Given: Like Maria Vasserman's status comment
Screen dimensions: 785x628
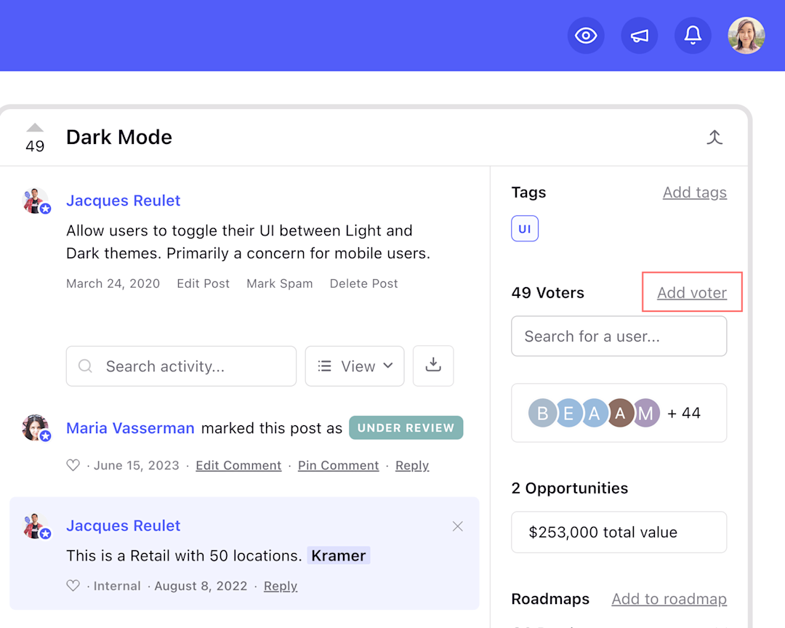Looking at the screenshot, I should (73, 465).
